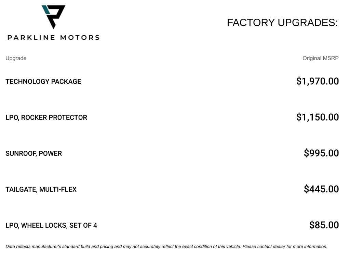Click the Upgrade column header
This screenshot has width=350, height=263.
[16, 58]
